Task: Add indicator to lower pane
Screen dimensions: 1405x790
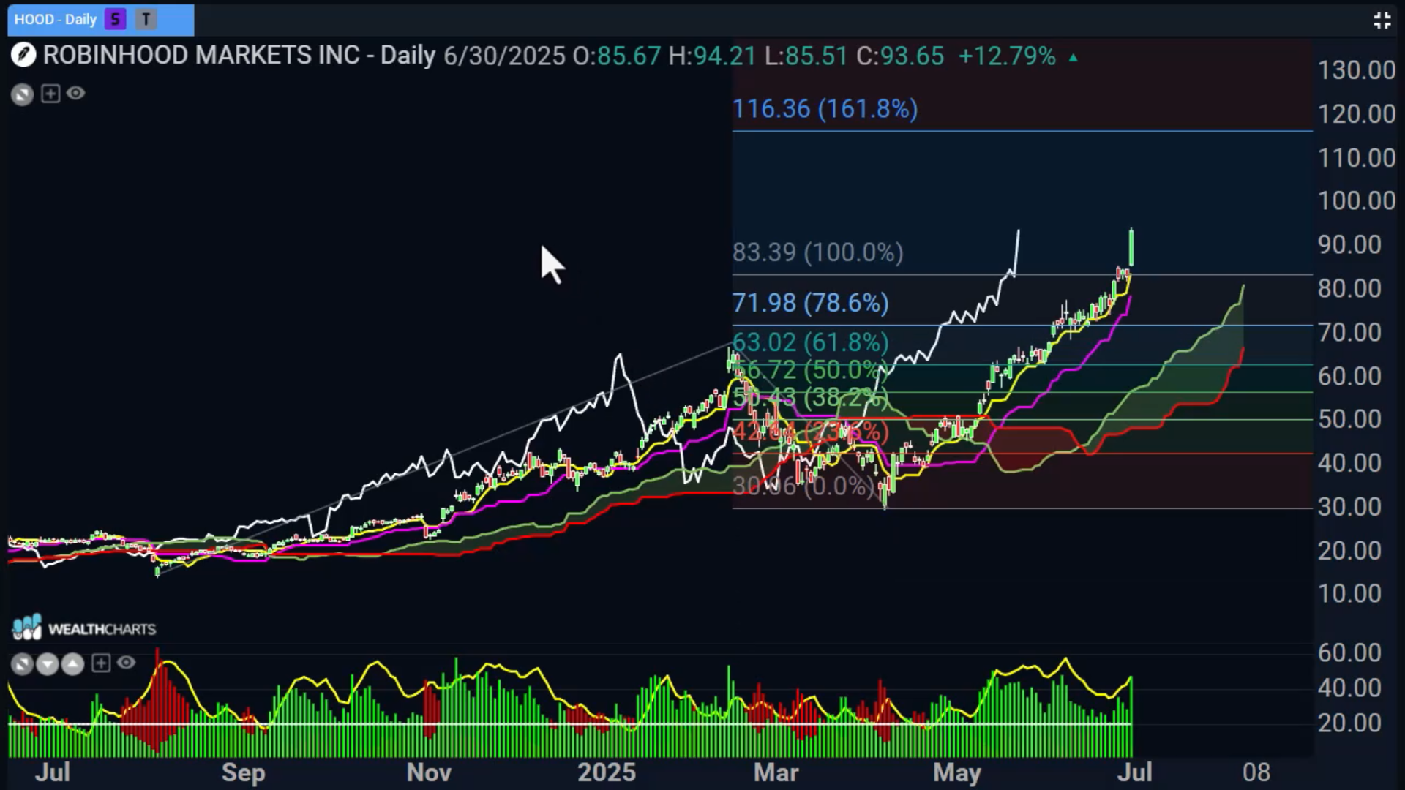Action: point(101,663)
